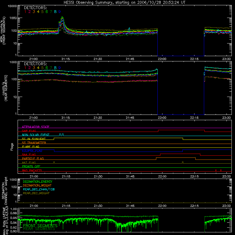Click the SC_TRANSMITTER flag label

point(34,143)
